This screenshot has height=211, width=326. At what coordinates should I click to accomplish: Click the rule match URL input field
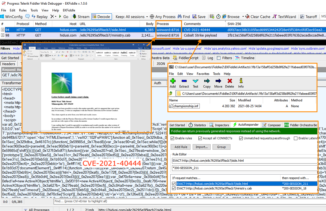(244, 161)
